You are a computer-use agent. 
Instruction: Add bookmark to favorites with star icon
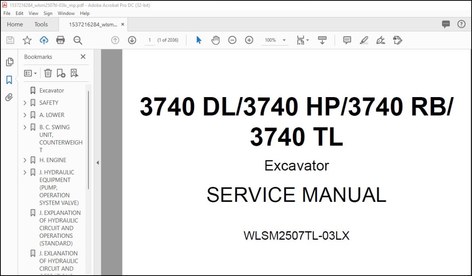click(x=27, y=40)
